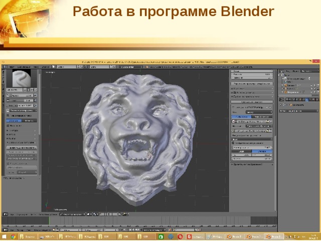The height and width of the screenshot is (241, 321).
Task: Toggle the Front Faces Only checkbox
Action: [x=8, y=115]
